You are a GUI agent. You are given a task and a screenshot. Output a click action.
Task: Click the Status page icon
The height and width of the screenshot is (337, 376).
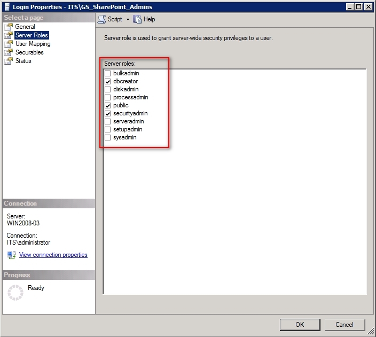click(9, 61)
